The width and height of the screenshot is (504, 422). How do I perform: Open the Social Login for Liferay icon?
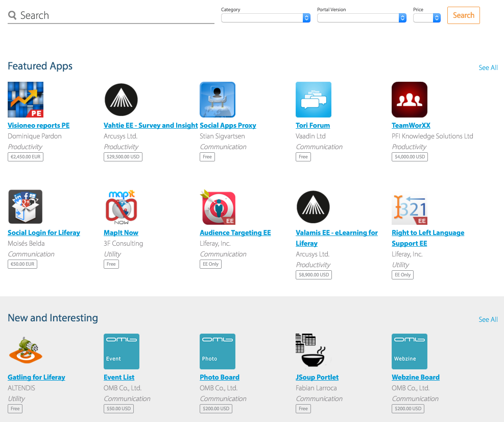[x=26, y=206]
